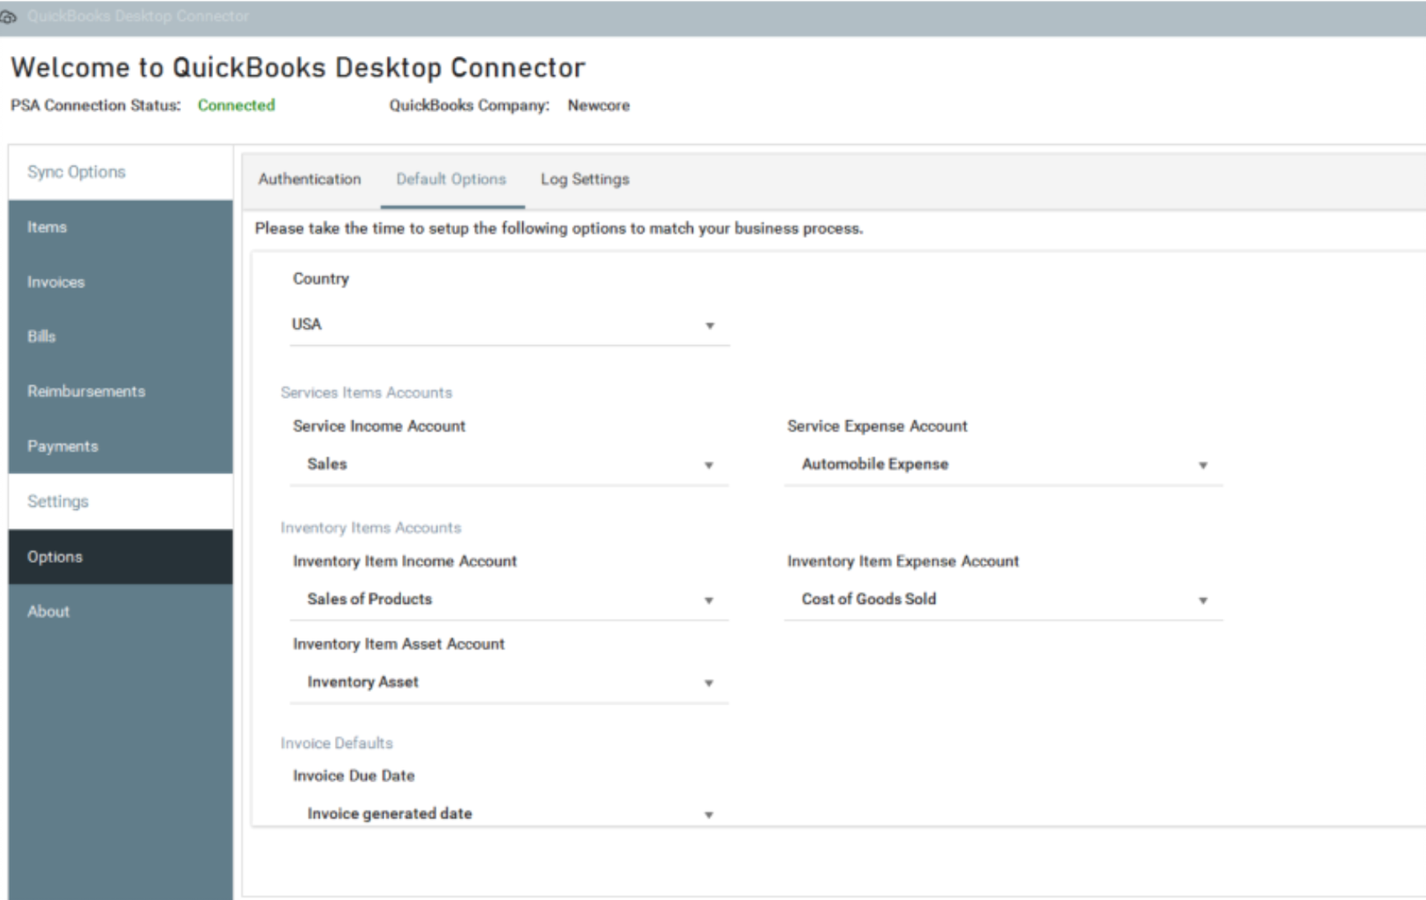Click the Invoice Defaults heading
Screen dimensions: 1426x900
point(337,743)
